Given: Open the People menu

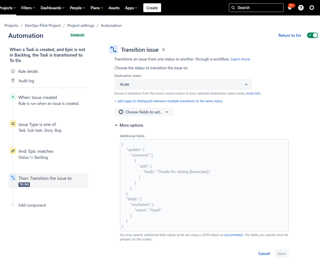Looking at the screenshot, I should 77,8.
